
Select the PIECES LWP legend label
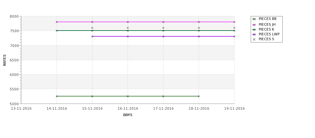[269, 34]
